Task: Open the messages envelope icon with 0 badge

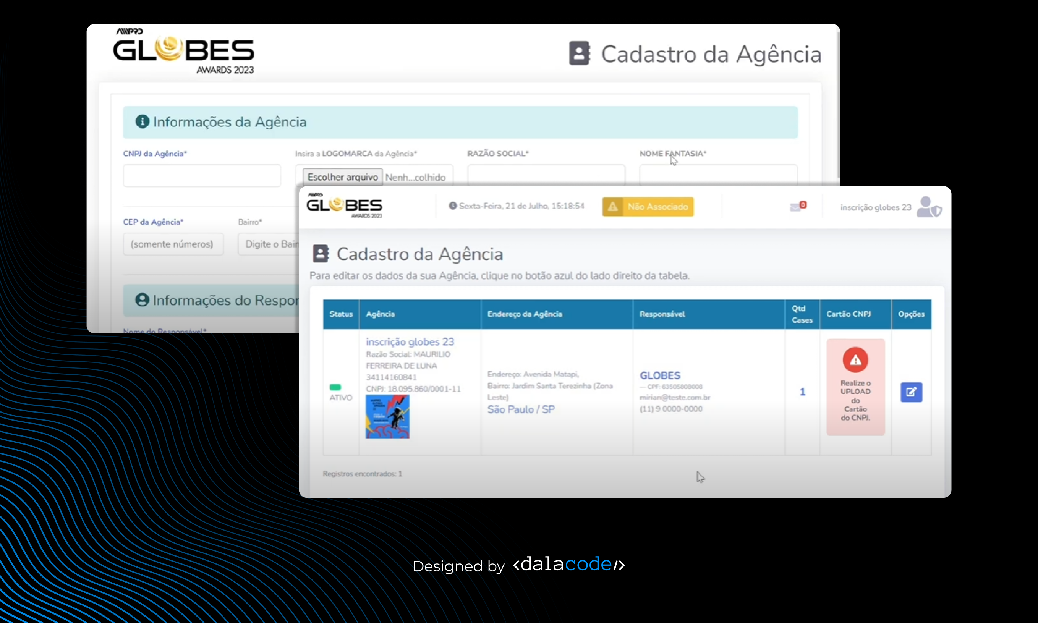Action: pos(798,206)
